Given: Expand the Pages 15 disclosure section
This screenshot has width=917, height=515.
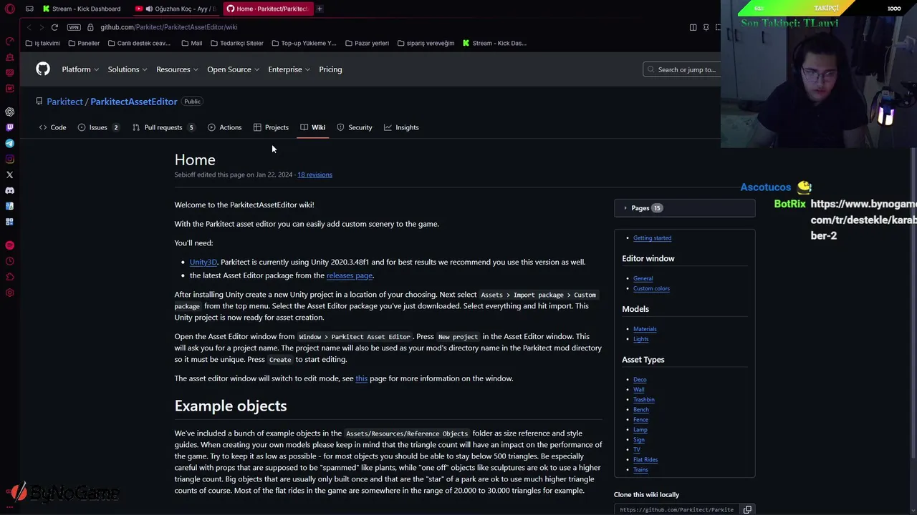Looking at the screenshot, I should [x=684, y=208].
